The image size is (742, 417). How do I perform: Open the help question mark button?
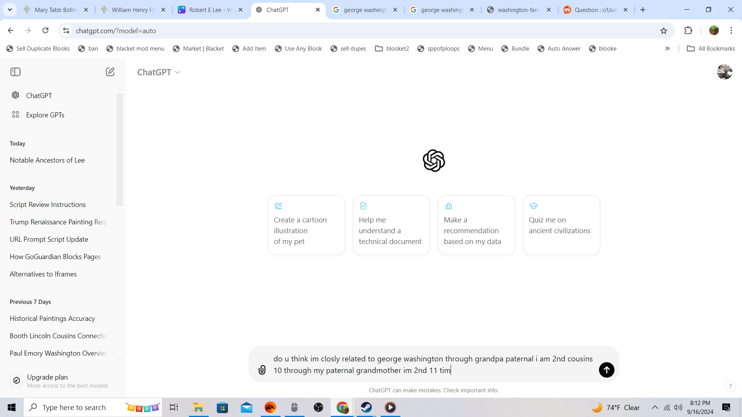tap(730, 386)
